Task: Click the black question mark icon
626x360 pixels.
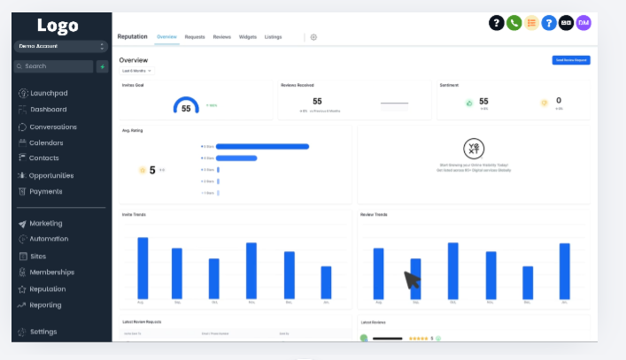Action: (x=497, y=23)
